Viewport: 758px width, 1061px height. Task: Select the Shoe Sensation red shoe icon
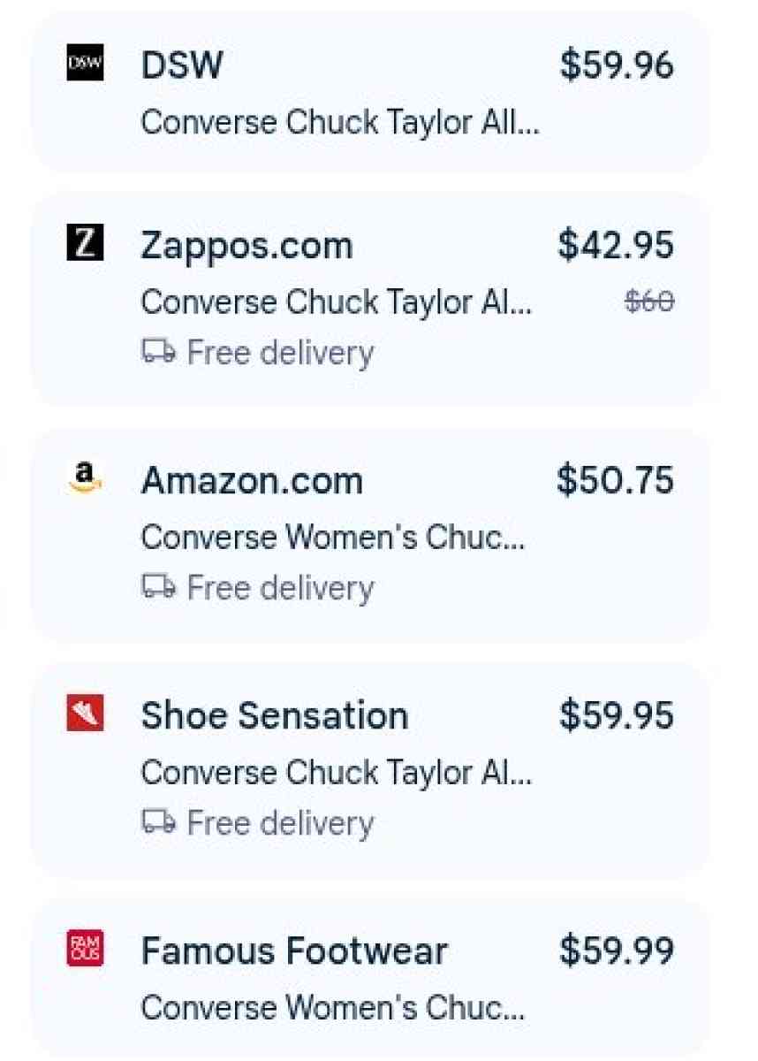[84, 714]
